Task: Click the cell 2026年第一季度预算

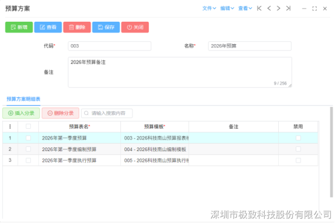Action: coord(79,138)
